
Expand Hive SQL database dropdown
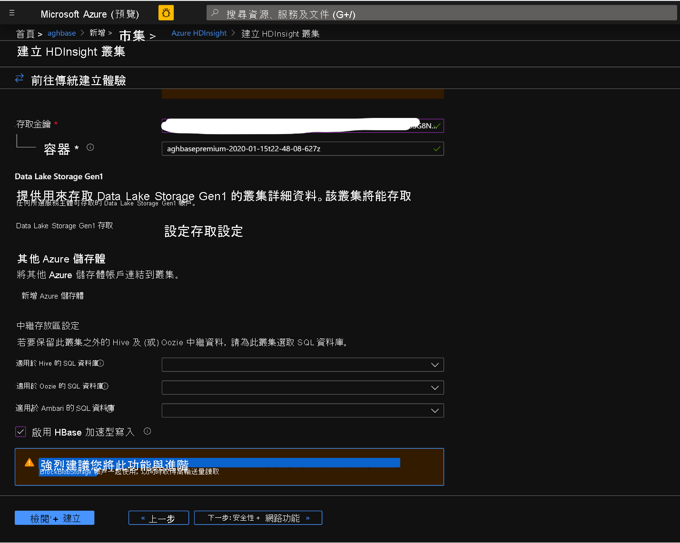point(303,365)
